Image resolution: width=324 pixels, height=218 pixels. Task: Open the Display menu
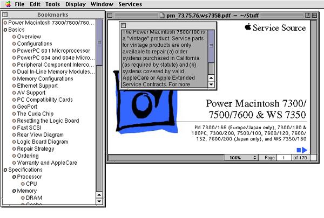click(76, 4)
